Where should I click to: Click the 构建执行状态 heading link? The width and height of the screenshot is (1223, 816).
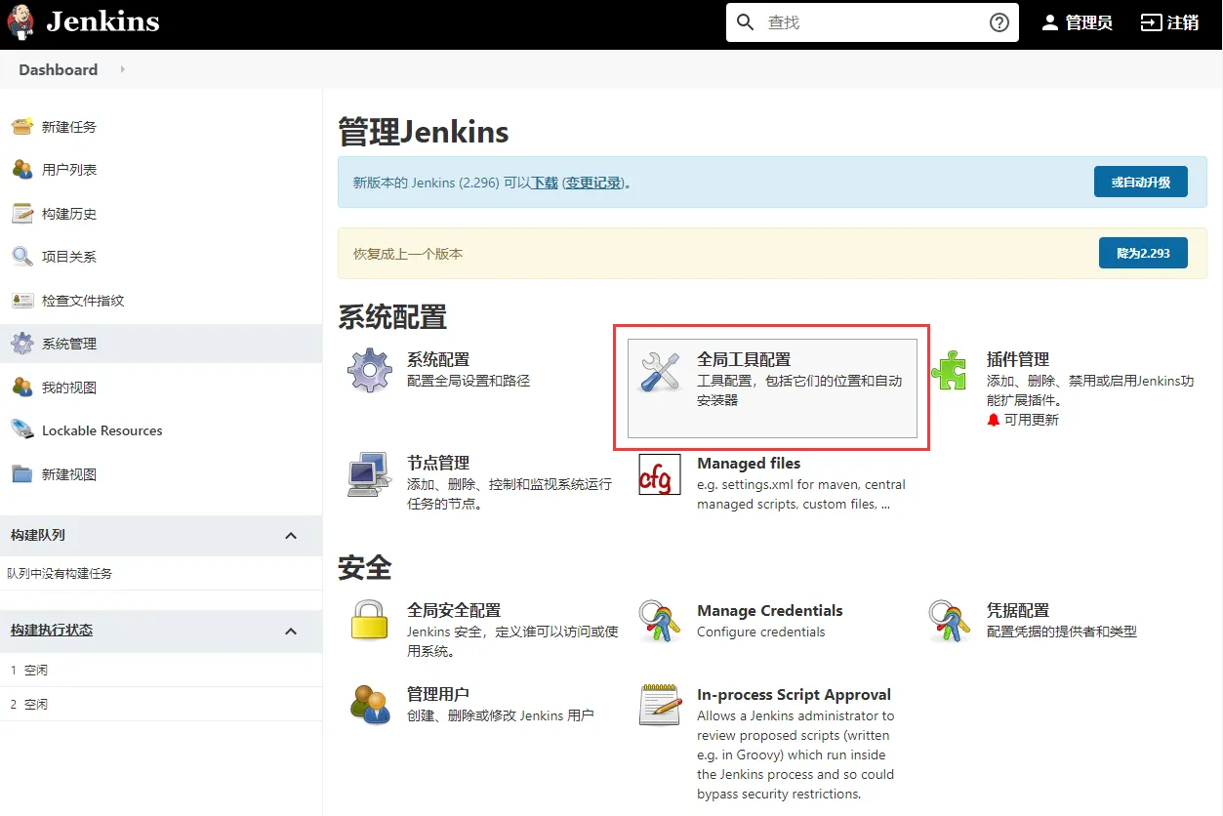coord(52,631)
